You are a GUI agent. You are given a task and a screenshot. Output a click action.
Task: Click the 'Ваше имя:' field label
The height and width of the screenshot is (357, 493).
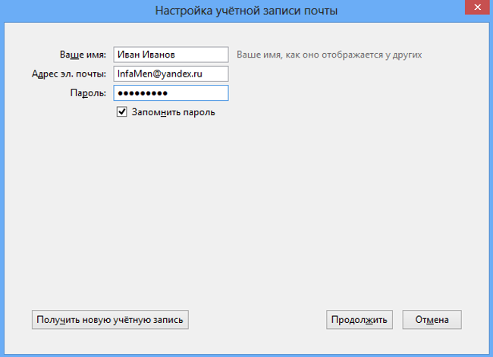pos(83,55)
